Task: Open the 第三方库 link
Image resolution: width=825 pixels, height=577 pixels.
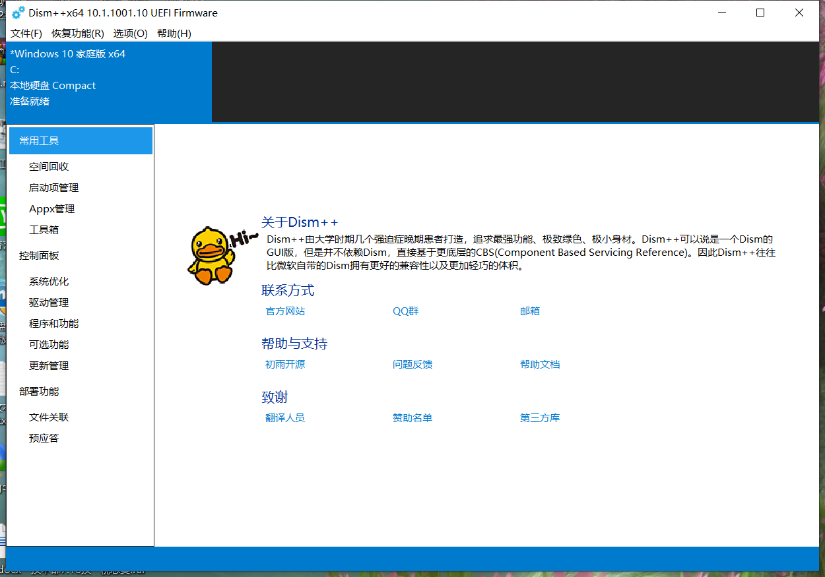Action: (540, 418)
